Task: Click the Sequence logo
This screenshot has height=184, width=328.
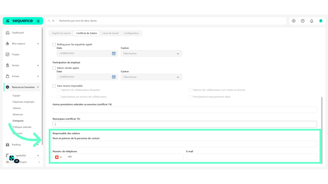Action: (20, 21)
